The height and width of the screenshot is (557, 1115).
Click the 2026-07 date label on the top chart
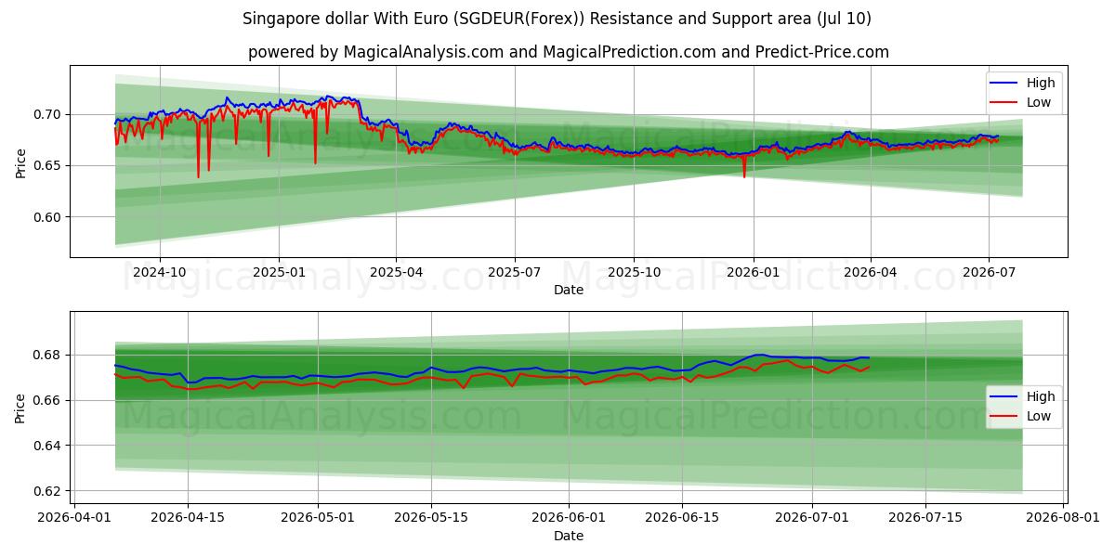989,272
